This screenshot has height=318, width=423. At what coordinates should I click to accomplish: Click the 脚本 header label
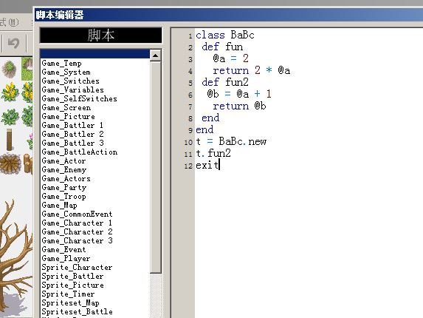pos(101,35)
